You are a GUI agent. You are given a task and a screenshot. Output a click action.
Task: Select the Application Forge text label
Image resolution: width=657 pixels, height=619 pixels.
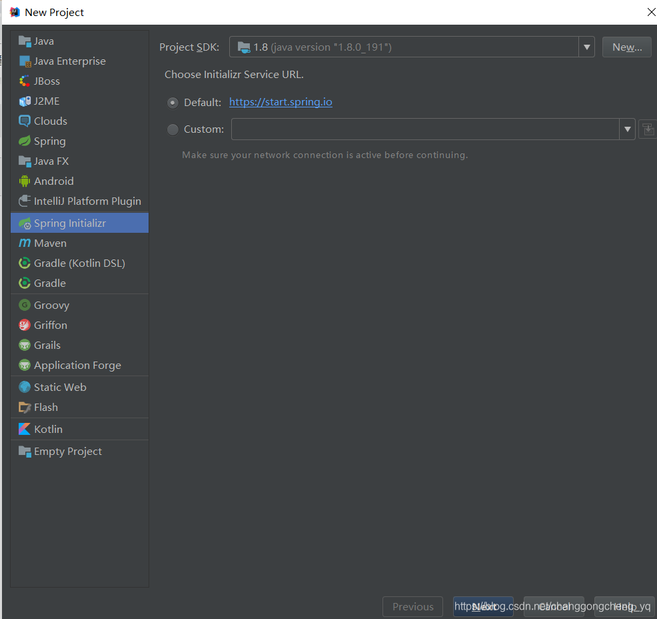[x=77, y=366]
